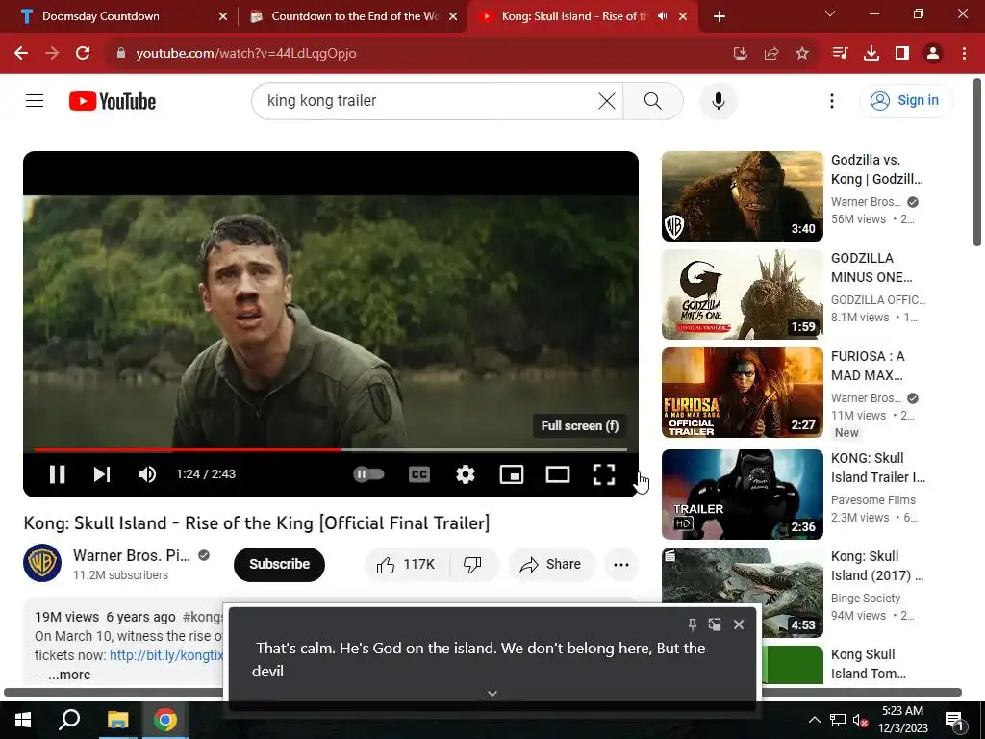Expand live caption box with chevron
The width and height of the screenshot is (985, 739).
pyautogui.click(x=492, y=693)
